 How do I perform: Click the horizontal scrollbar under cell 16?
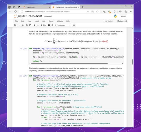69,64
